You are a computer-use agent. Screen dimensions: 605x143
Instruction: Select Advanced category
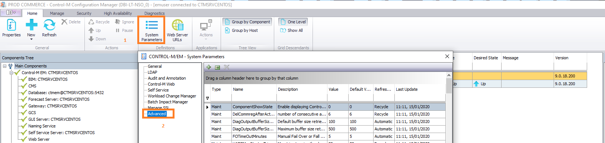click(157, 114)
